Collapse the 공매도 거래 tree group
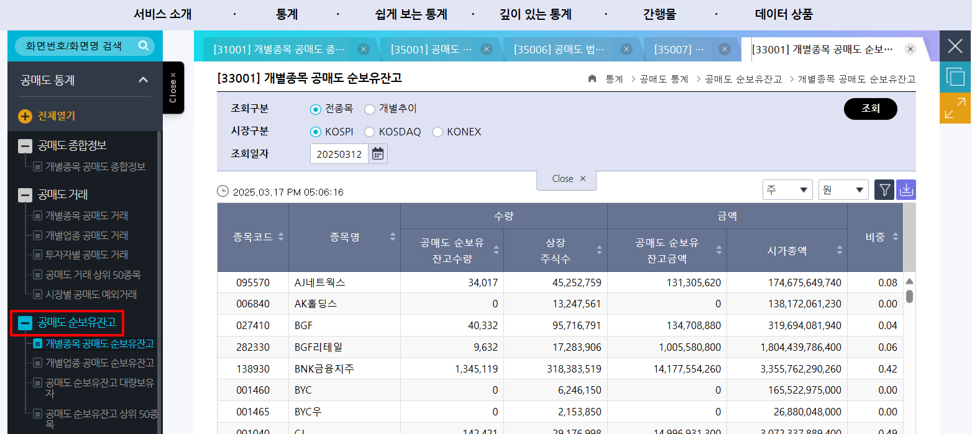This screenshot has width=972, height=434. (25, 195)
